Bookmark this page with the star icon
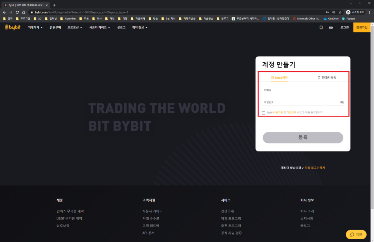 (340, 12)
